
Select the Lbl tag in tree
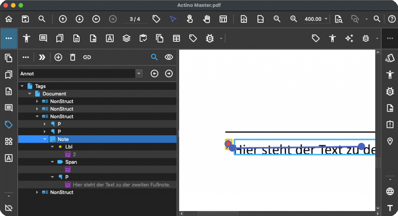69,147
